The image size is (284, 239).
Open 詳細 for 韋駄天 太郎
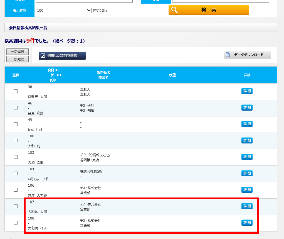[247, 91]
